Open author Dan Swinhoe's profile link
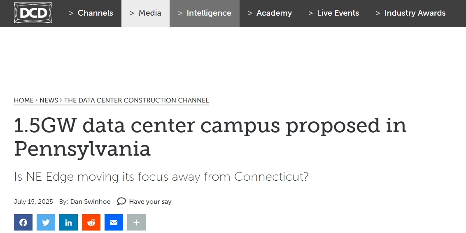The height and width of the screenshot is (233, 466). point(90,201)
